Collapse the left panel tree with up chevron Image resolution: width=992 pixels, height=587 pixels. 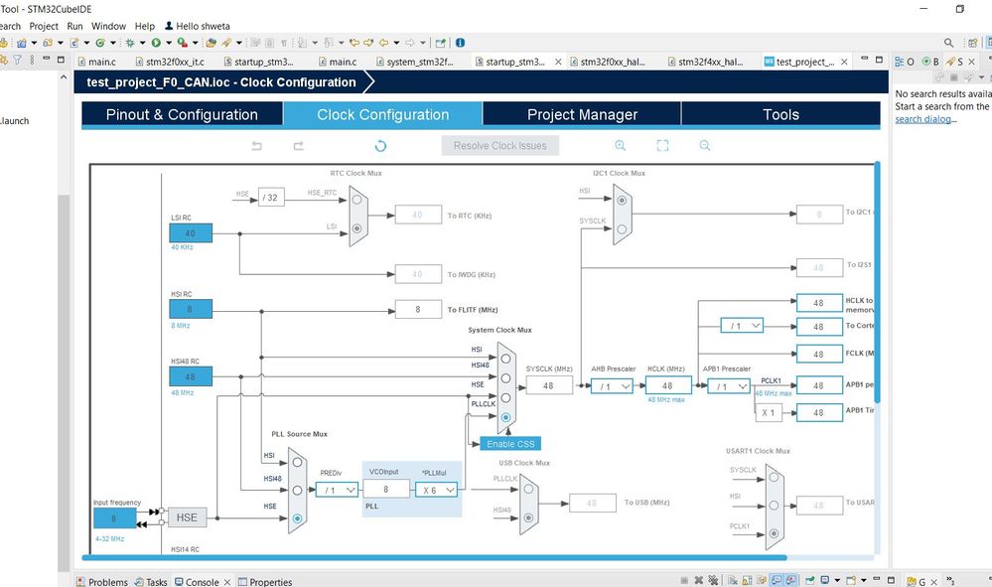(64, 77)
